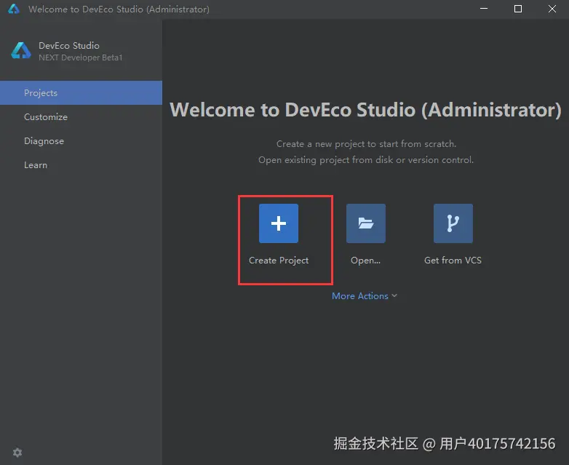The image size is (569, 465).
Task: Open the Diagnose tab
Action: (81, 141)
